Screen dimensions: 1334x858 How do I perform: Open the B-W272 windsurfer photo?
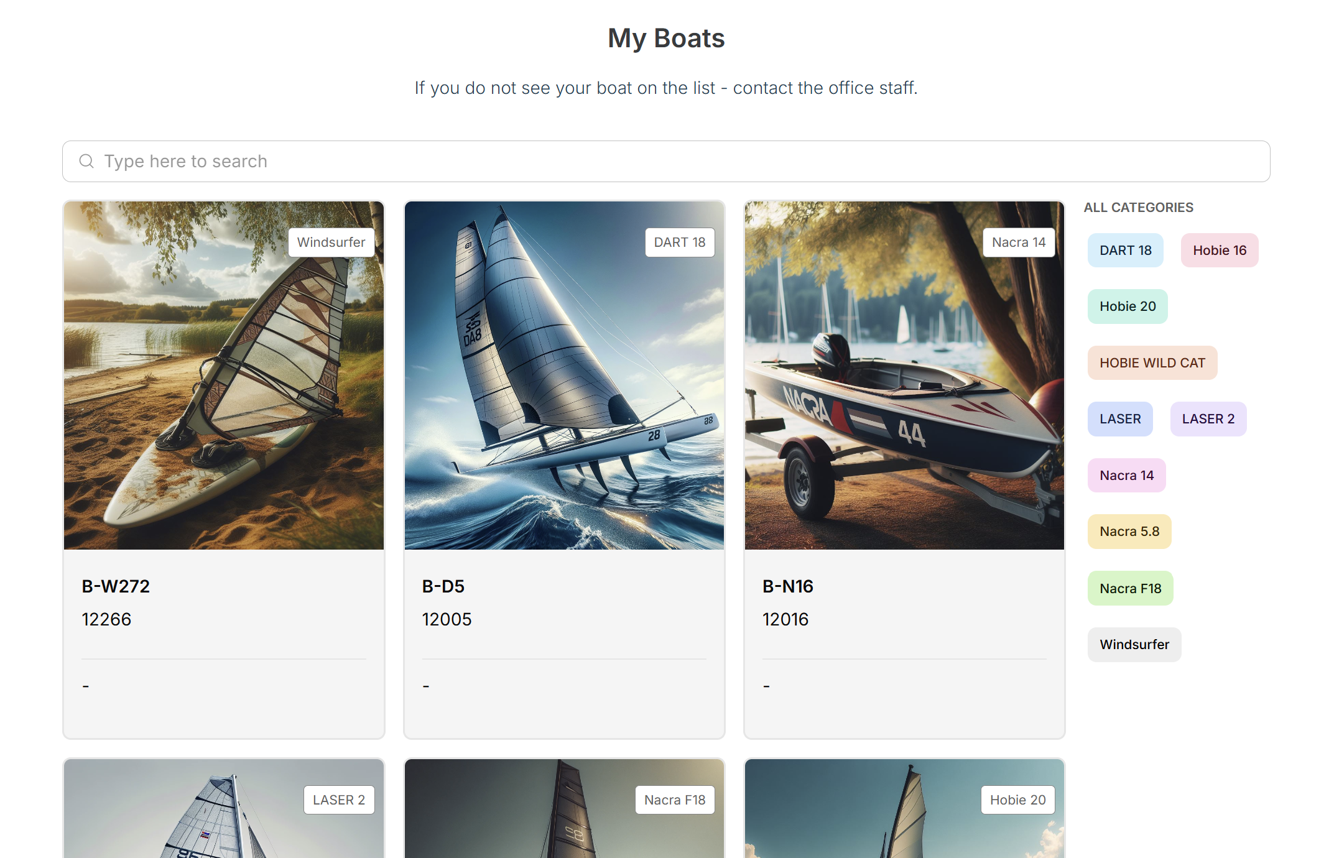click(x=224, y=375)
